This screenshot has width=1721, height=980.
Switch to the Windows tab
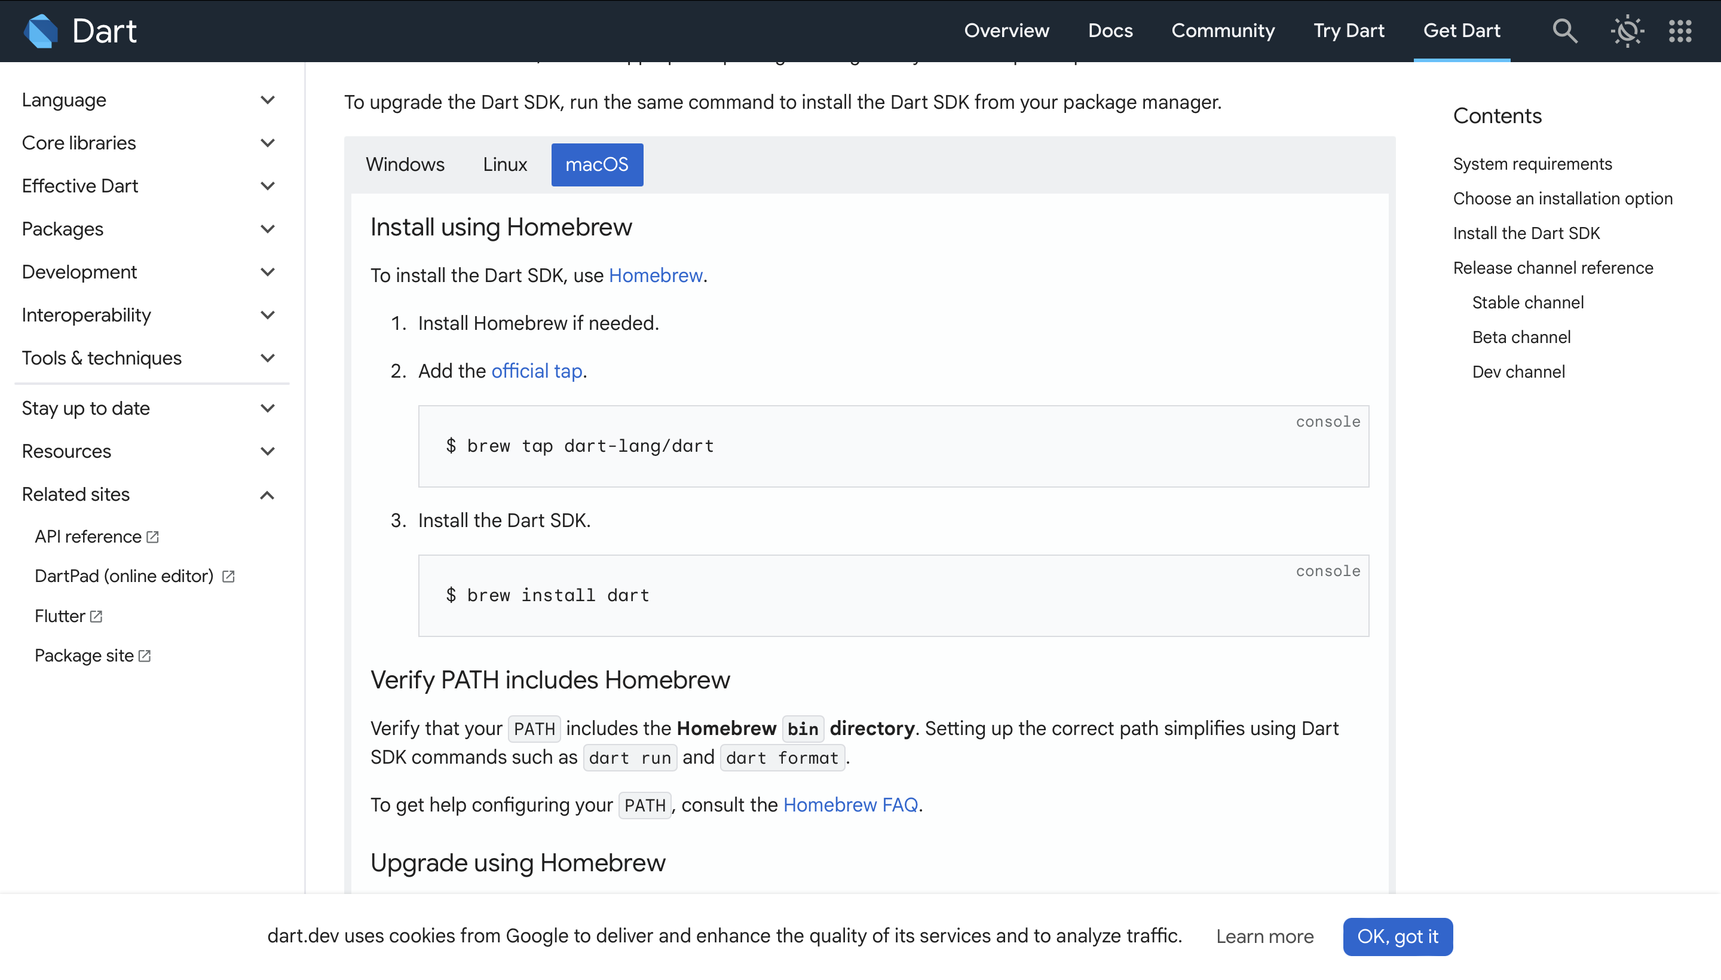[x=405, y=164]
